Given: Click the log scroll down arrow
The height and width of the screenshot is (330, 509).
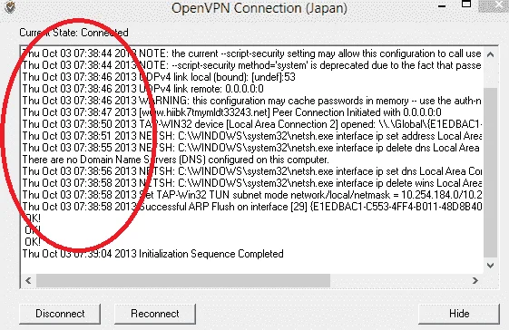Looking at the screenshot, I should pyautogui.click(x=491, y=266).
